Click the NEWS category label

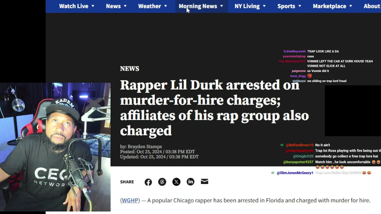[x=129, y=69]
